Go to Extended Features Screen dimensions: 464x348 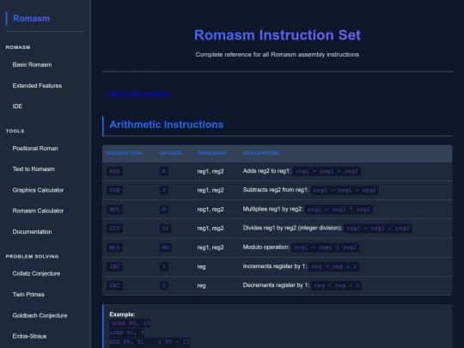click(37, 86)
